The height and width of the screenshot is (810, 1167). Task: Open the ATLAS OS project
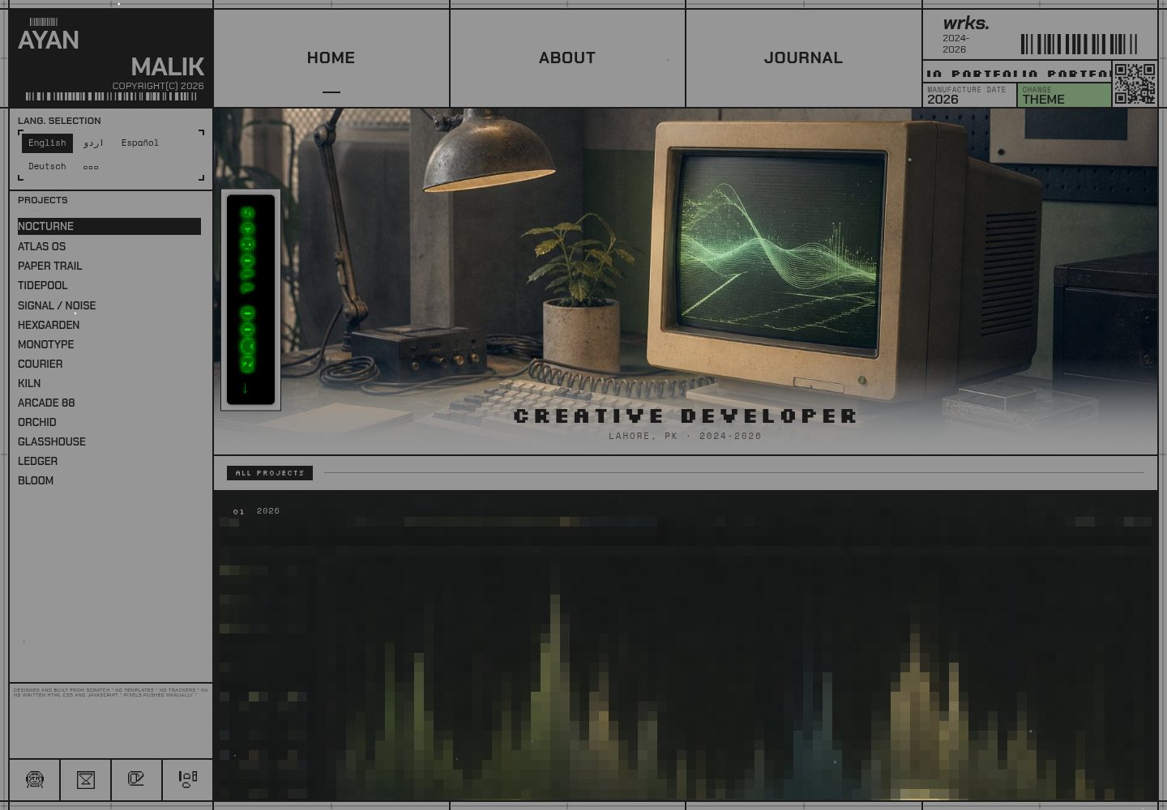coord(42,246)
